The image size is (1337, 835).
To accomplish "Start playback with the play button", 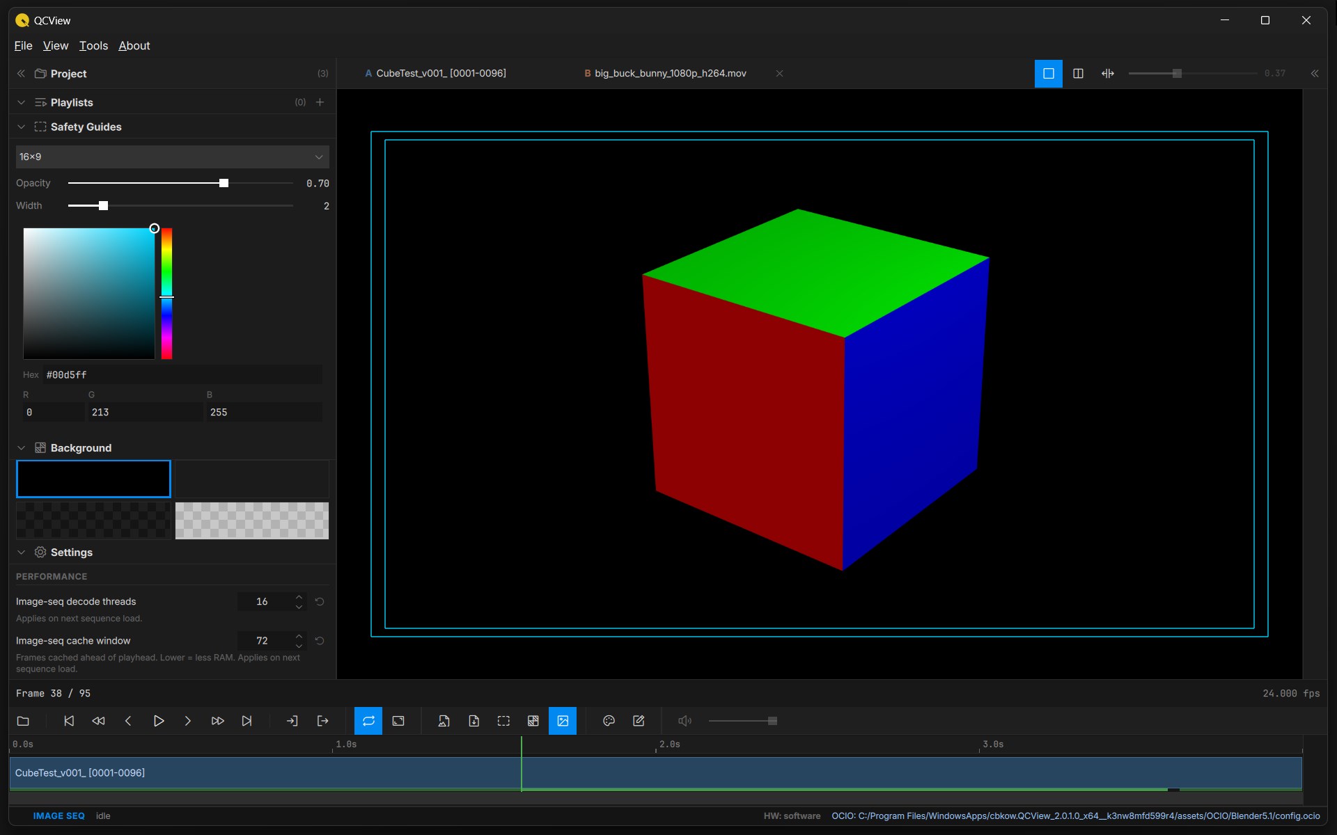I will click(158, 721).
